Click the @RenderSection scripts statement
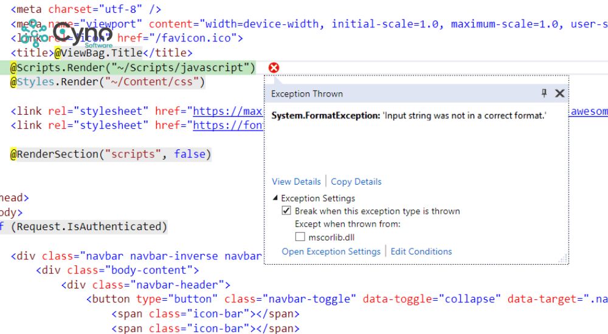Image resolution: width=608 pixels, height=334 pixels. (x=110, y=154)
